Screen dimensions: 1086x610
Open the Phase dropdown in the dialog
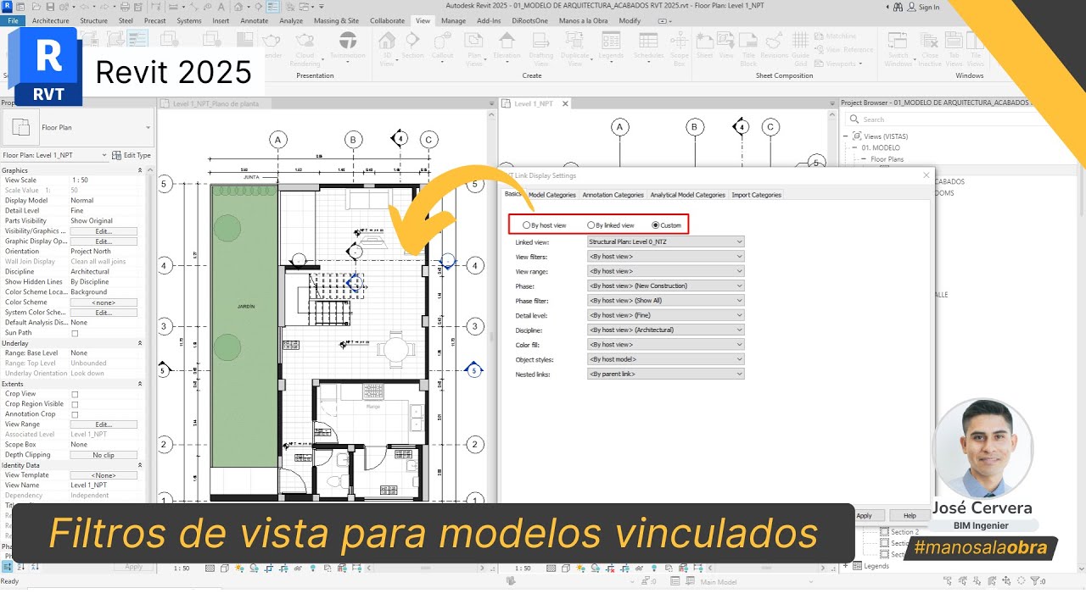click(x=666, y=286)
